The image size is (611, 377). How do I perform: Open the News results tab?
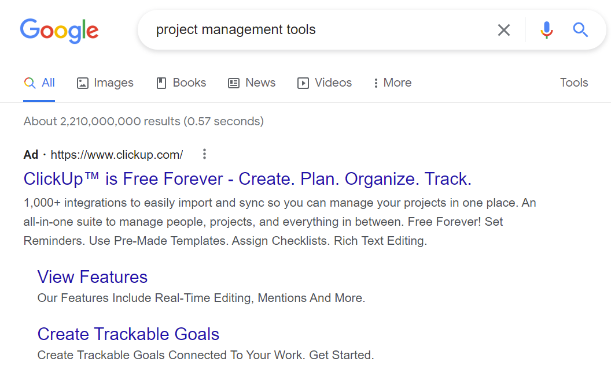coord(252,83)
